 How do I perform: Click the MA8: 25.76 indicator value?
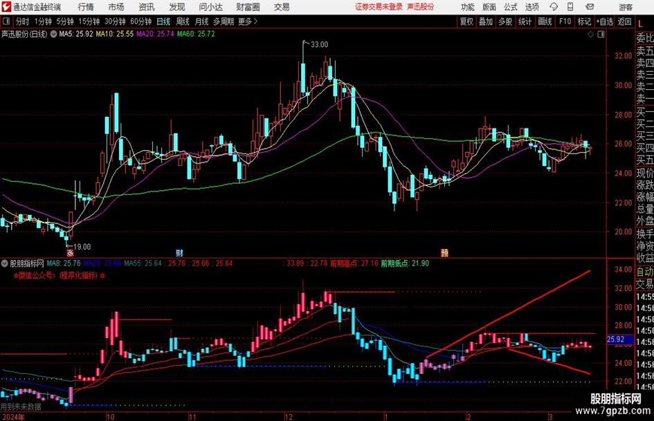[64, 263]
